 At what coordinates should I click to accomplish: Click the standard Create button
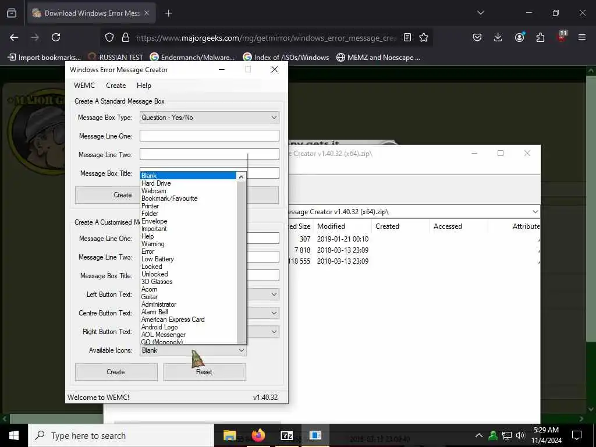[107, 194]
